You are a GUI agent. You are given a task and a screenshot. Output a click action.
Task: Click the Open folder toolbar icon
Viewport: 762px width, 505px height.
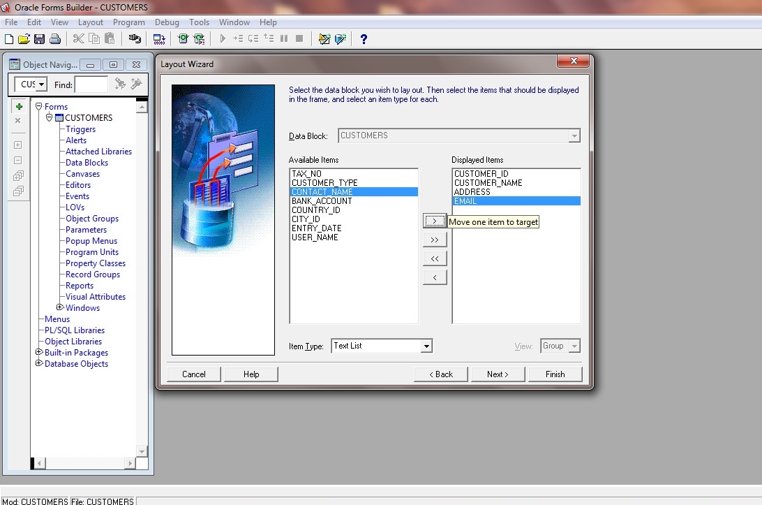point(24,39)
